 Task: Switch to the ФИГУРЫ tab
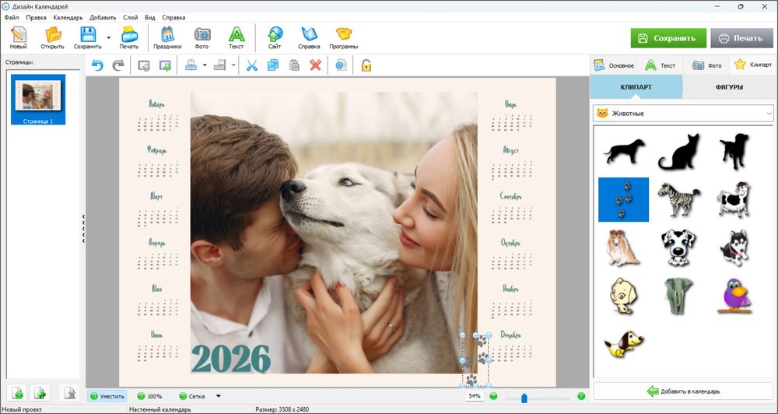[728, 87]
